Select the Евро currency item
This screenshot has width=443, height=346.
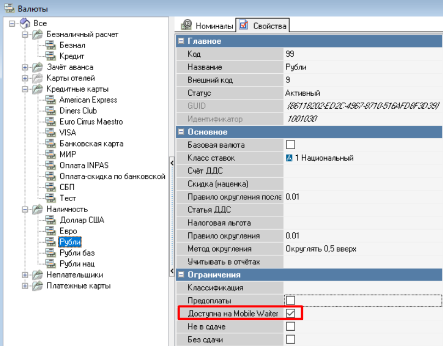(x=68, y=231)
